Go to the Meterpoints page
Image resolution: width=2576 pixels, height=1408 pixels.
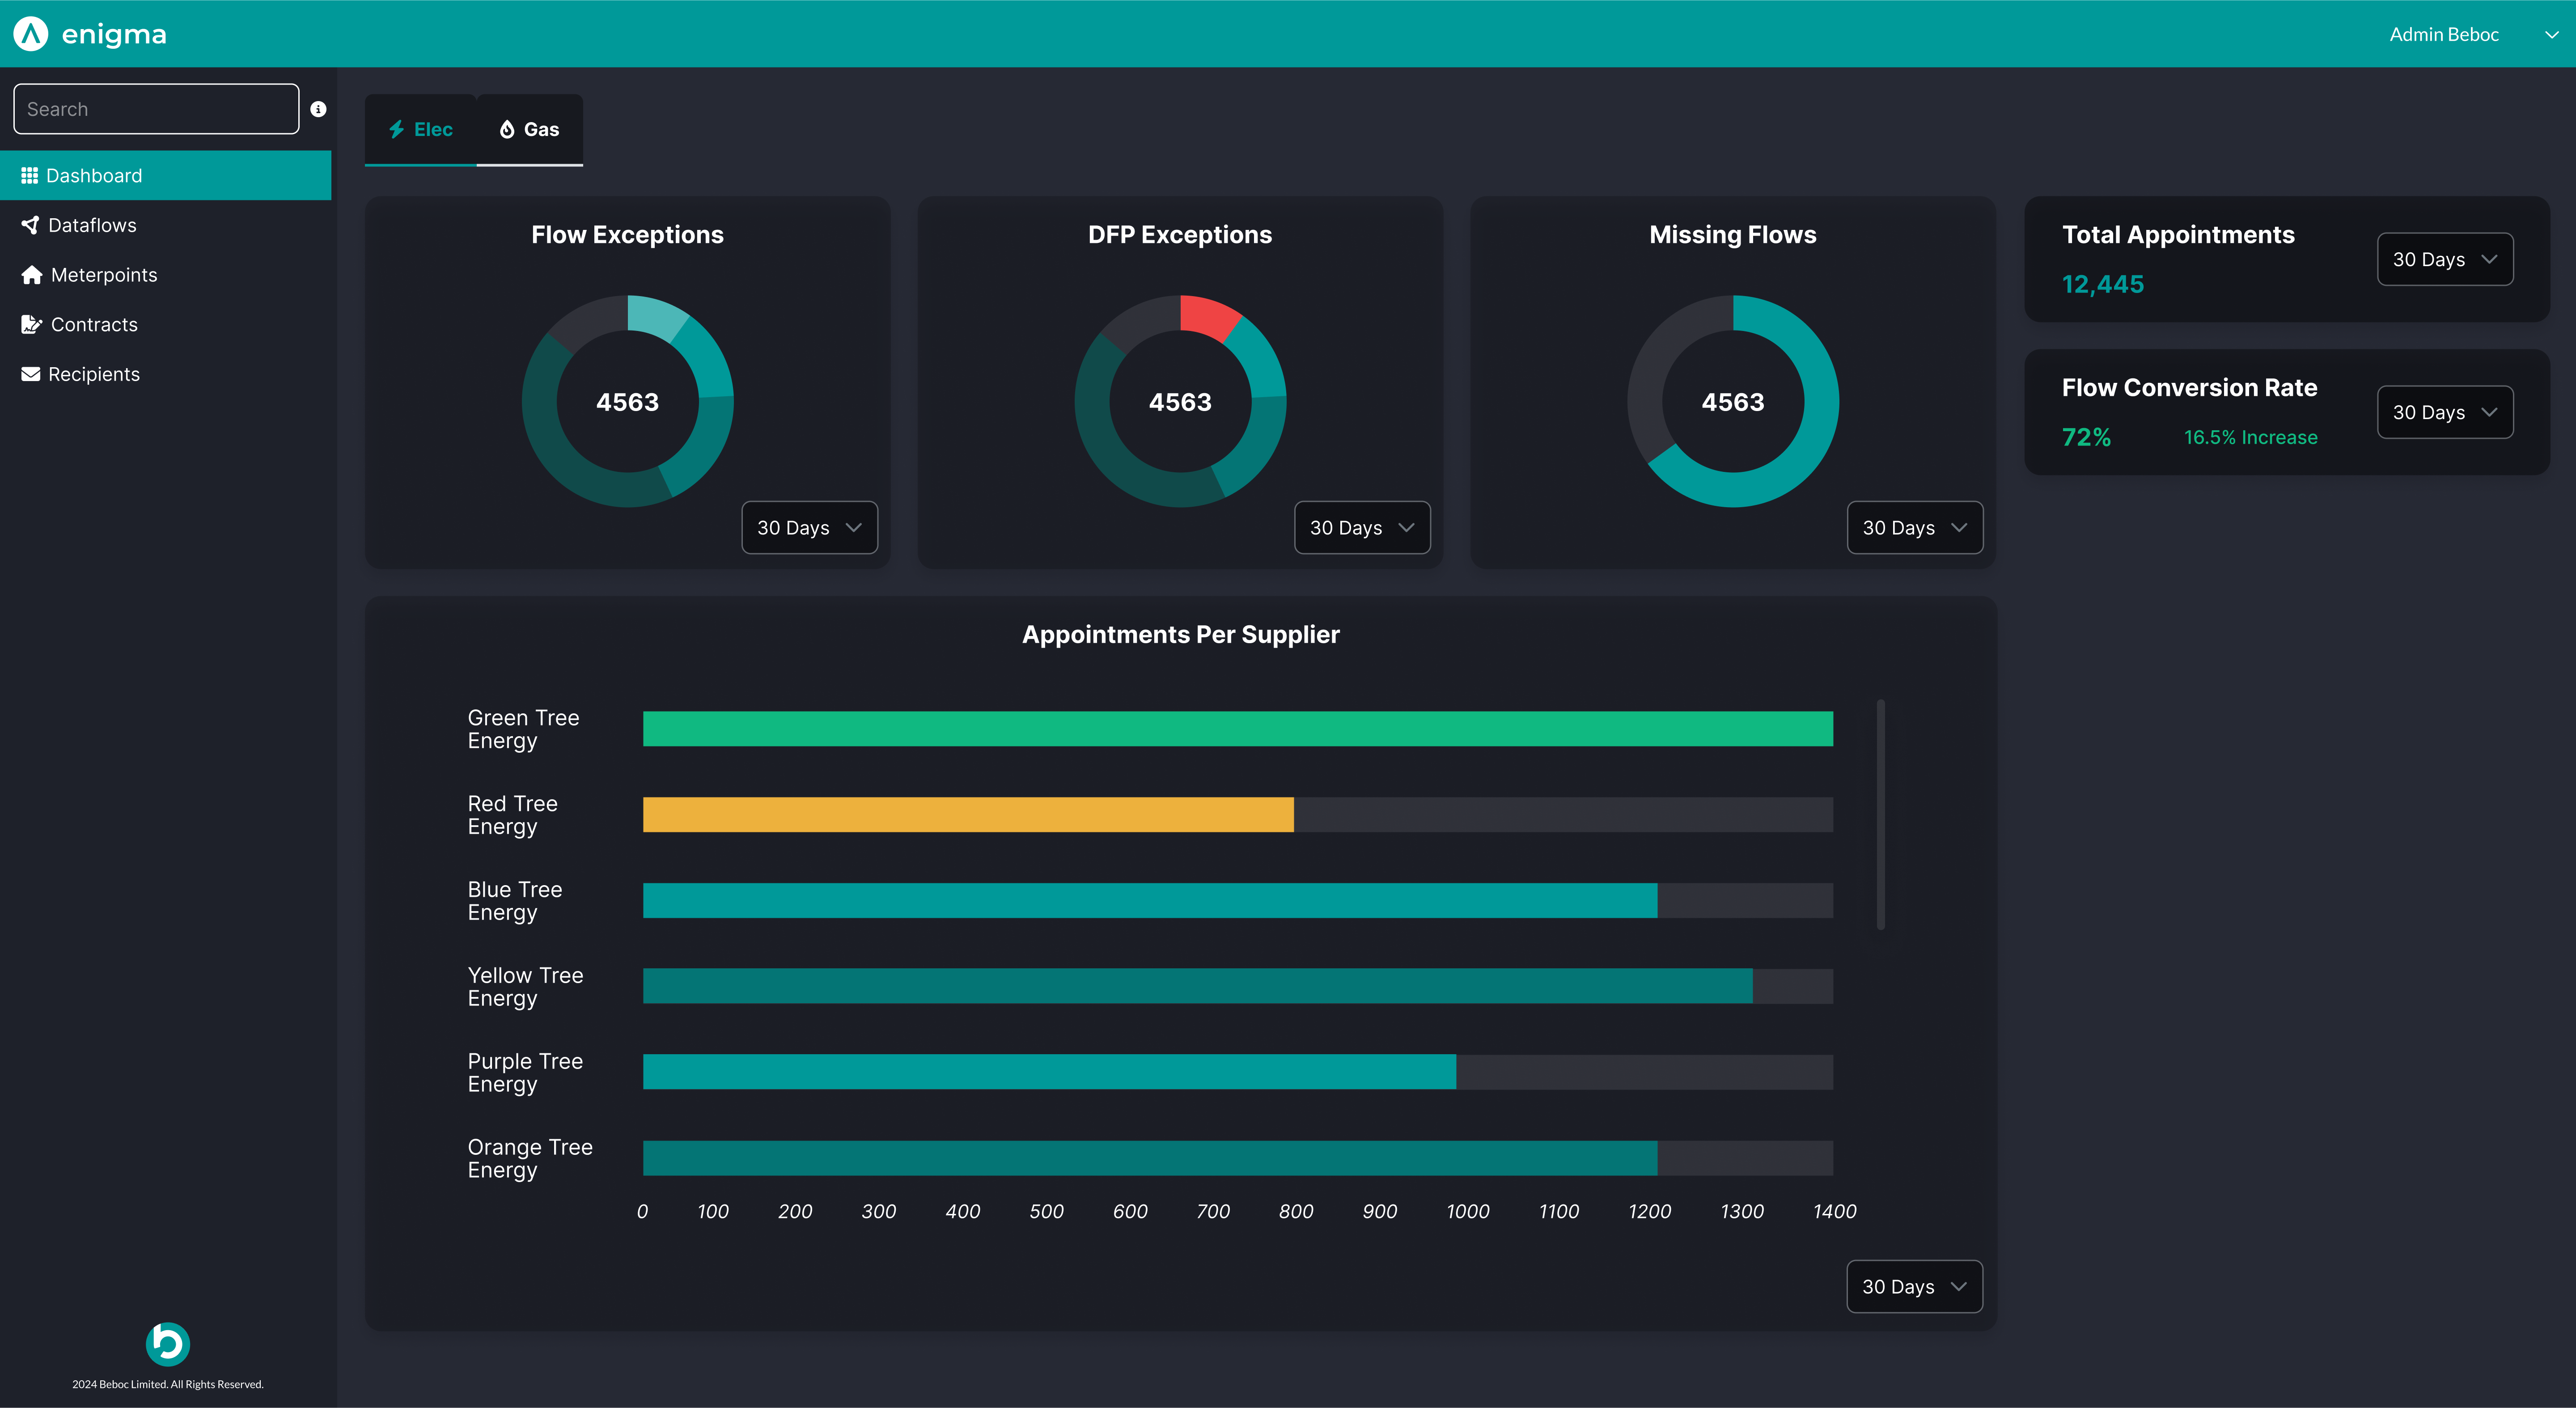[104, 275]
